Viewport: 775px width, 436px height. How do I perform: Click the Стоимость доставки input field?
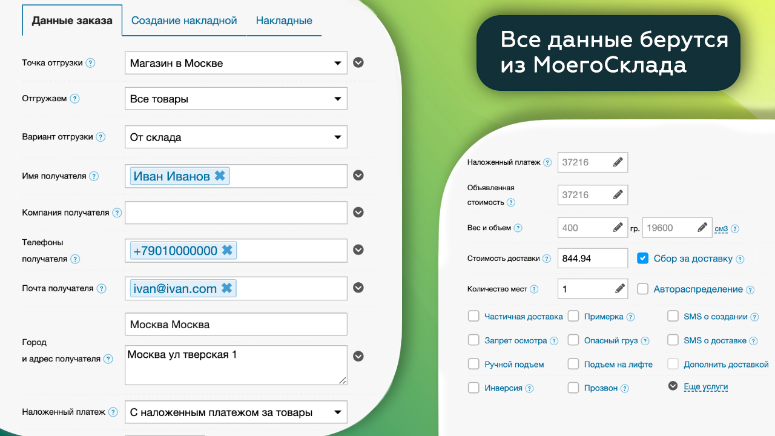tap(592, 258)
